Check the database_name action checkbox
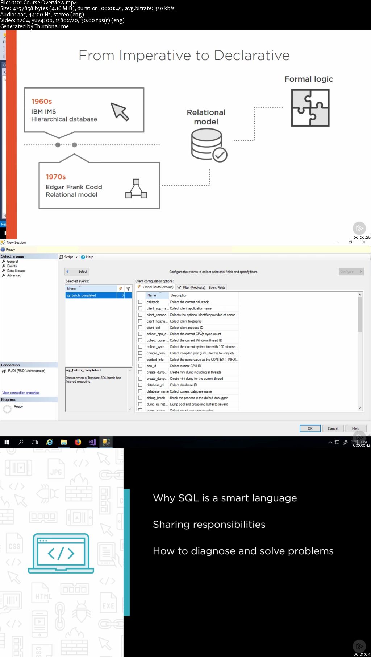Image resolution: width=371 pixels, height=657 pixels. (x=140, y=391)
